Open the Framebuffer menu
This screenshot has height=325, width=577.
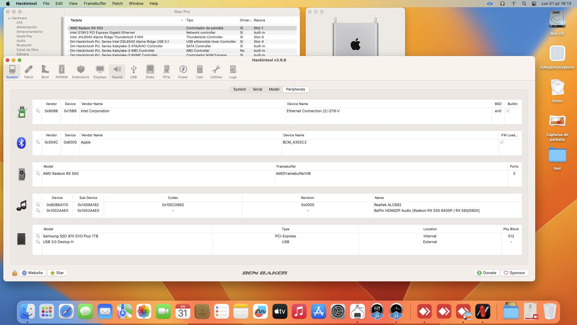pos(95,4)
